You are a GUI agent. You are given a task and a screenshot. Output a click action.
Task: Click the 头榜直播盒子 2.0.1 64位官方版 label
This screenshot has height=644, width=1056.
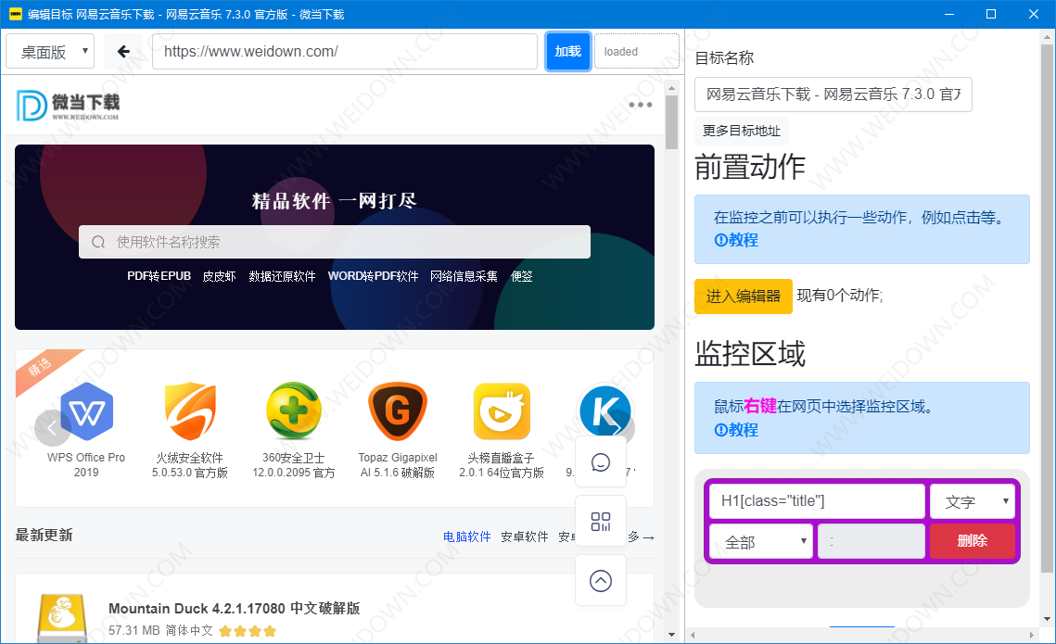click(501, 465)
